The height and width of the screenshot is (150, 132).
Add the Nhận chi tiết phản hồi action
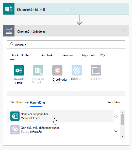pos(60,116)
